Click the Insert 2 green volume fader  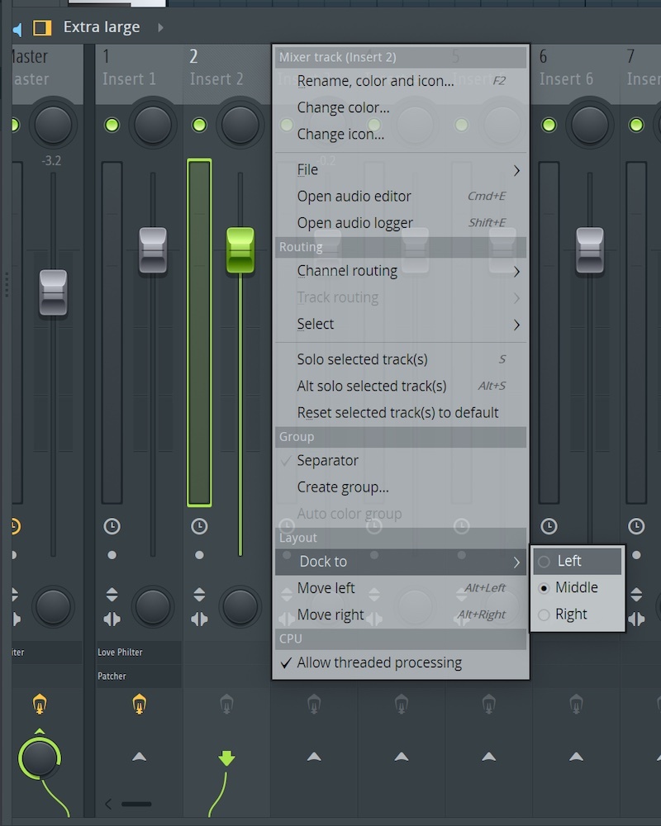coord(240,250)
